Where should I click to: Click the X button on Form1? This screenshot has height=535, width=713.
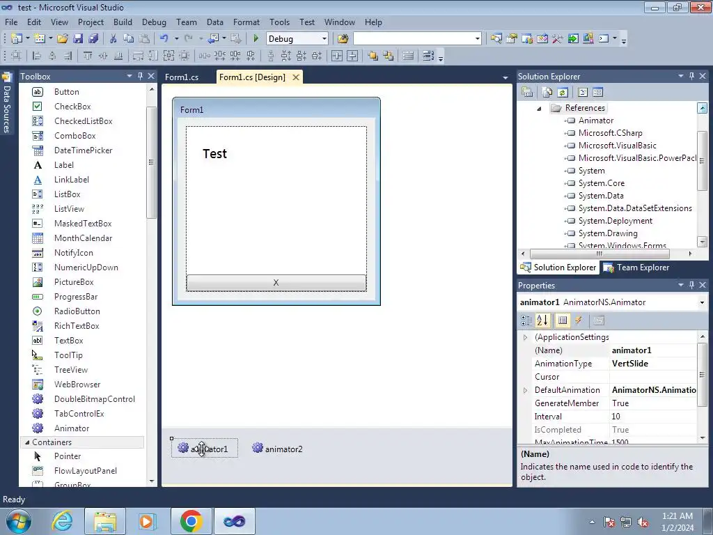pyautogui.click(x=276, y=283)
